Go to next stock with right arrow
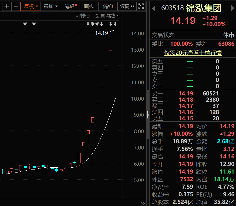 (x=233, y=8)
